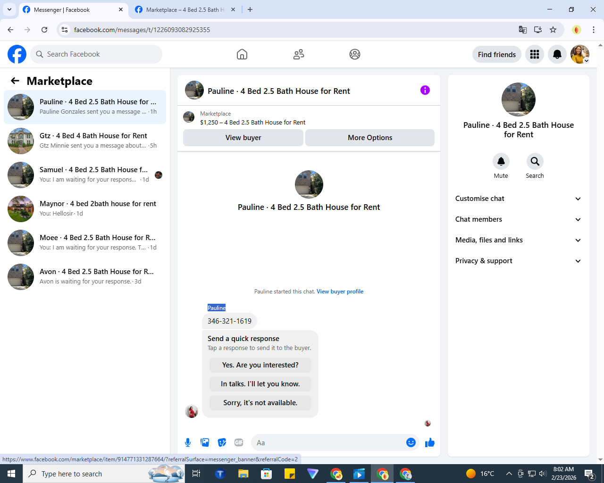Switch to the Messenger | Facebook tab
Screen dimensions: 604x483
pyautogui.click(x=73, y=9)
